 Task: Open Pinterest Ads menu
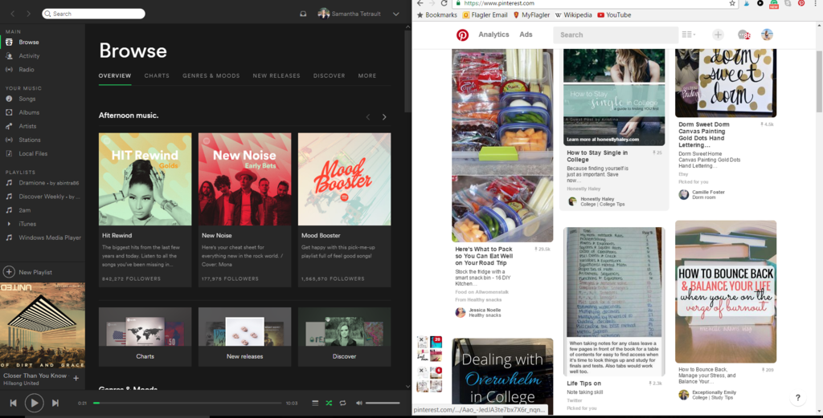click(526, 34)
